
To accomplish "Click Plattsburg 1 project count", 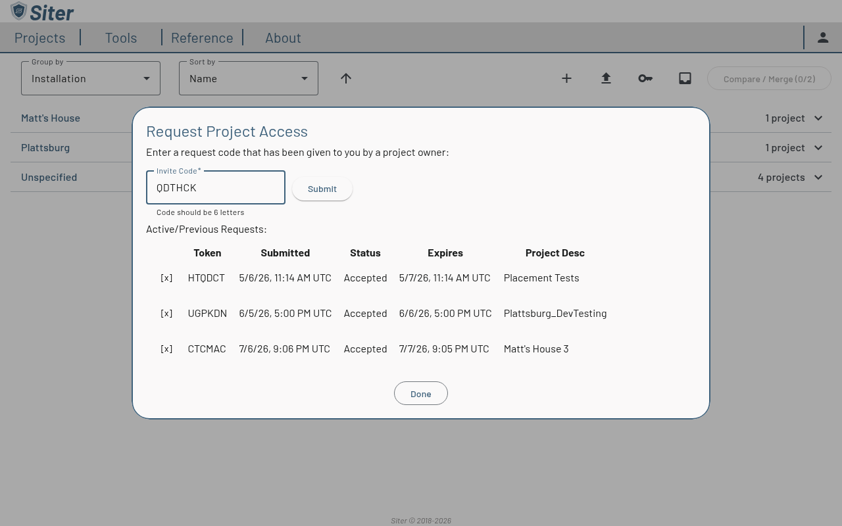I will [x=785, y=147].
